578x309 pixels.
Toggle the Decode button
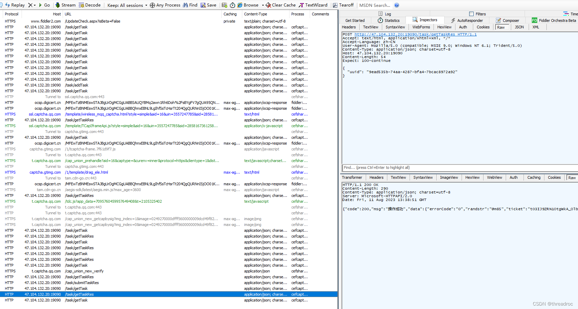(x=90, y=5)
